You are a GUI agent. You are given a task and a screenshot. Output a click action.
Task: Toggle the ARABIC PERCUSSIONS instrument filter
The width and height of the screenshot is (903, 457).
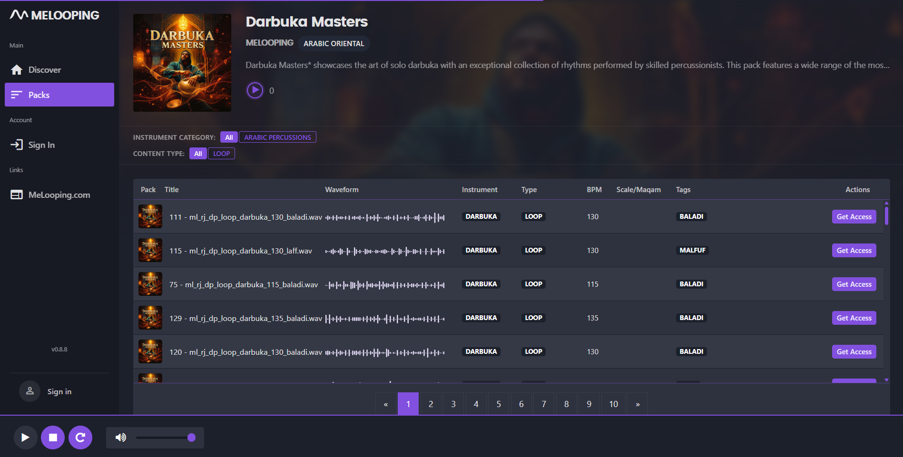click(x=277, y=137)
